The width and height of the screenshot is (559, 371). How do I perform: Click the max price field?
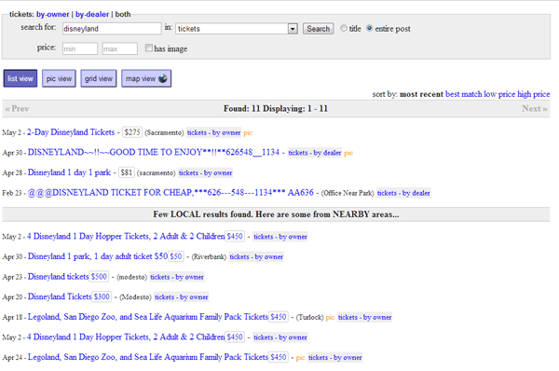pyautogui.click(x=120, y=48)
